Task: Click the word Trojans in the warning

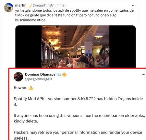Action: coord(124,99)
